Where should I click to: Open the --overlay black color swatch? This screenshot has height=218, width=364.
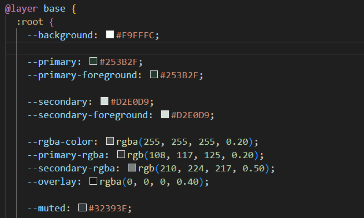pos(93,181)
